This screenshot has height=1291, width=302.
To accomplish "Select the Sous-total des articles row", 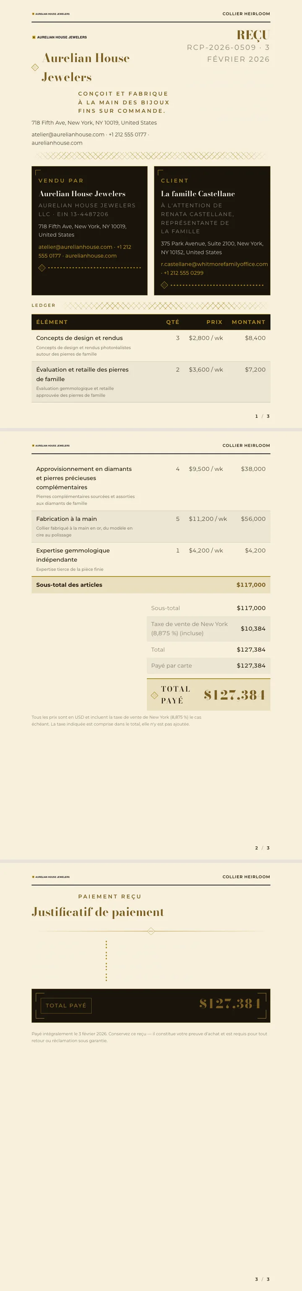I will [x=151, y=585].
